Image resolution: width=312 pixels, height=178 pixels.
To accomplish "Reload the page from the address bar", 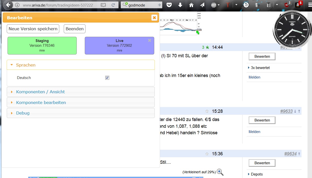I will tap(113, 5).
